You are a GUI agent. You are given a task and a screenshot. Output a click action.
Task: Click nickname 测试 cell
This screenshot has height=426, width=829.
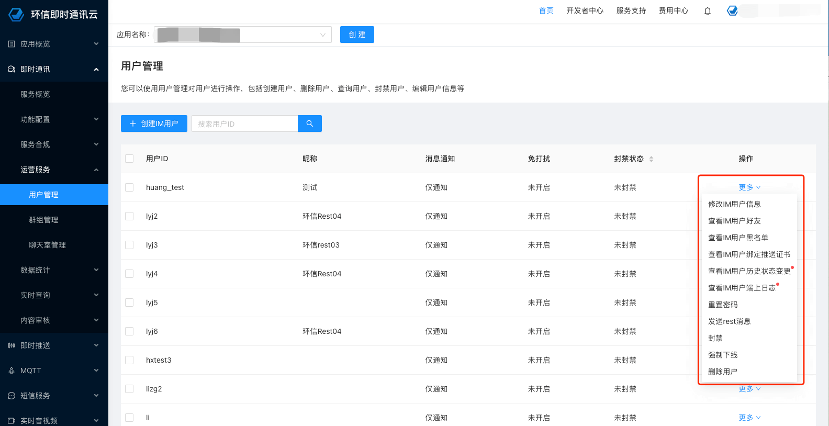click(310, 187)
